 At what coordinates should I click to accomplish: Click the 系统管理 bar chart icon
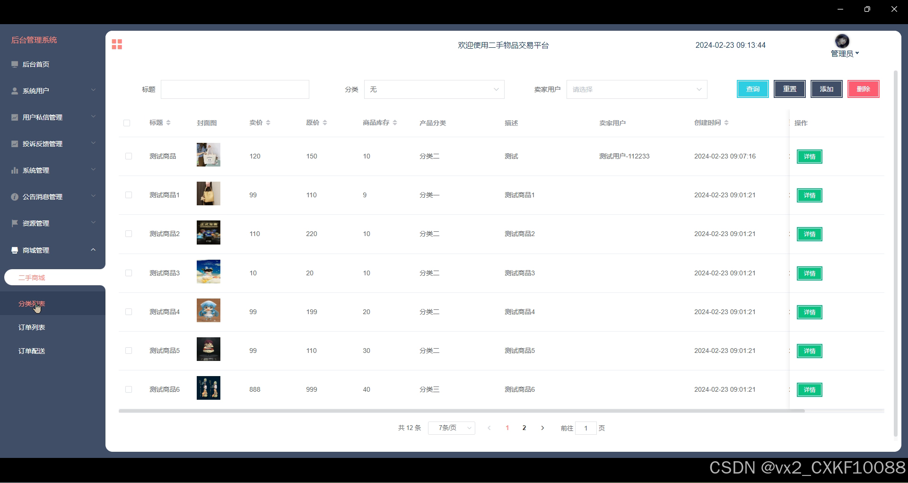(15, 170)
